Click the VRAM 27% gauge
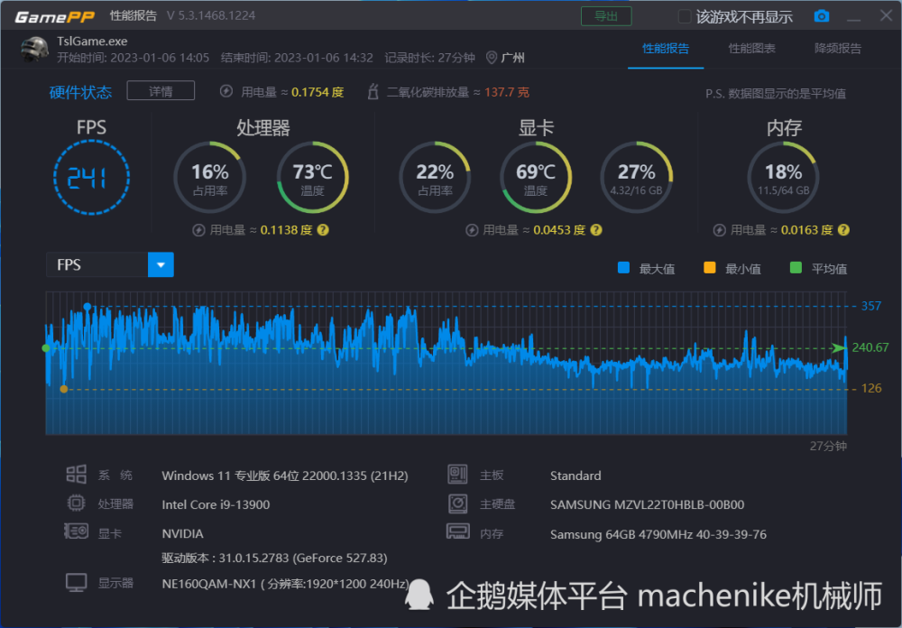Screen dimensions: 902x628 [x=636, y=177]
